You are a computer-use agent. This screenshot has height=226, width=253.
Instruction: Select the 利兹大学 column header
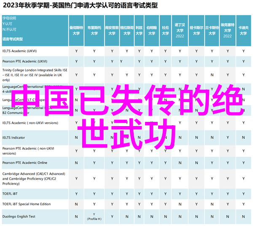[x=139, y=31]
